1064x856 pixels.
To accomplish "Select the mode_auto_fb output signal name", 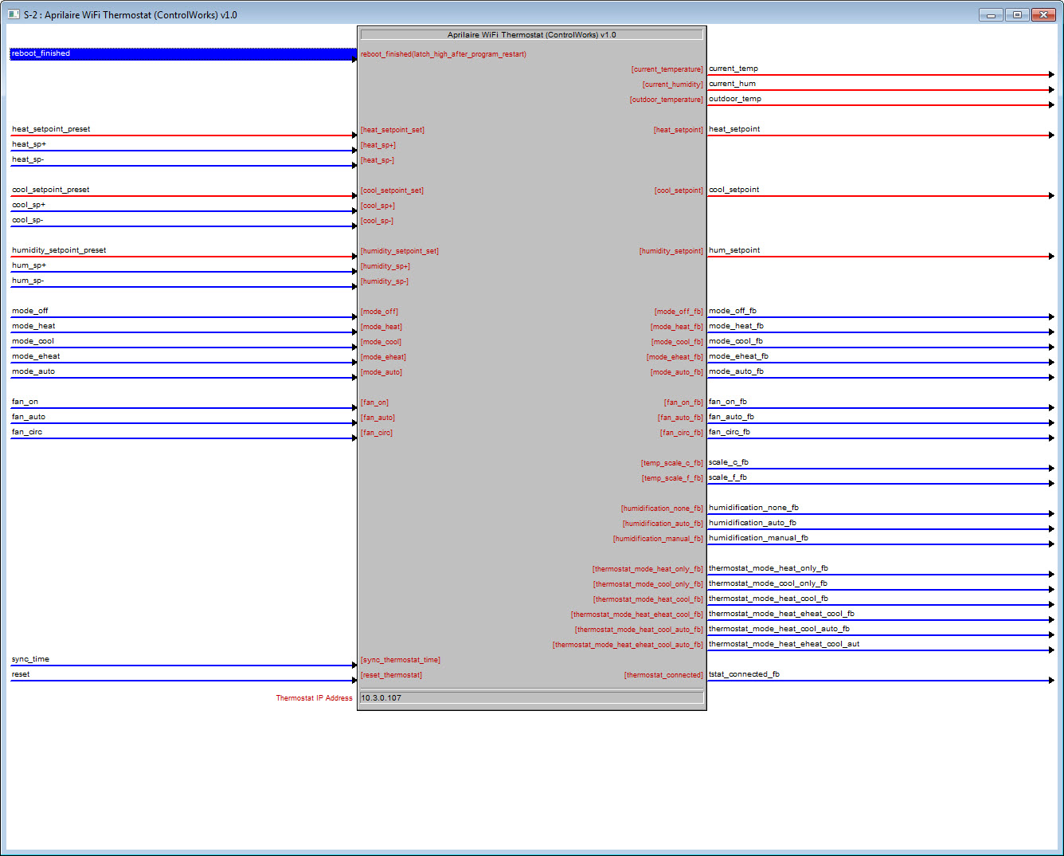I will (737, 371).
